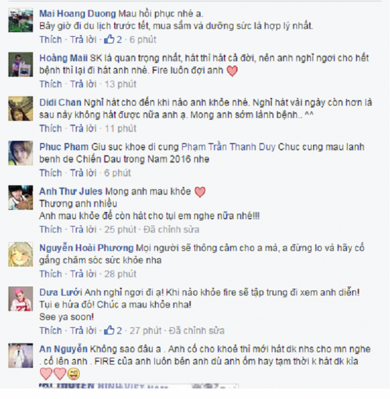Open Anh Thư Jules' profile picture
The width and height of the screenshot is (390, 399).
coord(20,197)
